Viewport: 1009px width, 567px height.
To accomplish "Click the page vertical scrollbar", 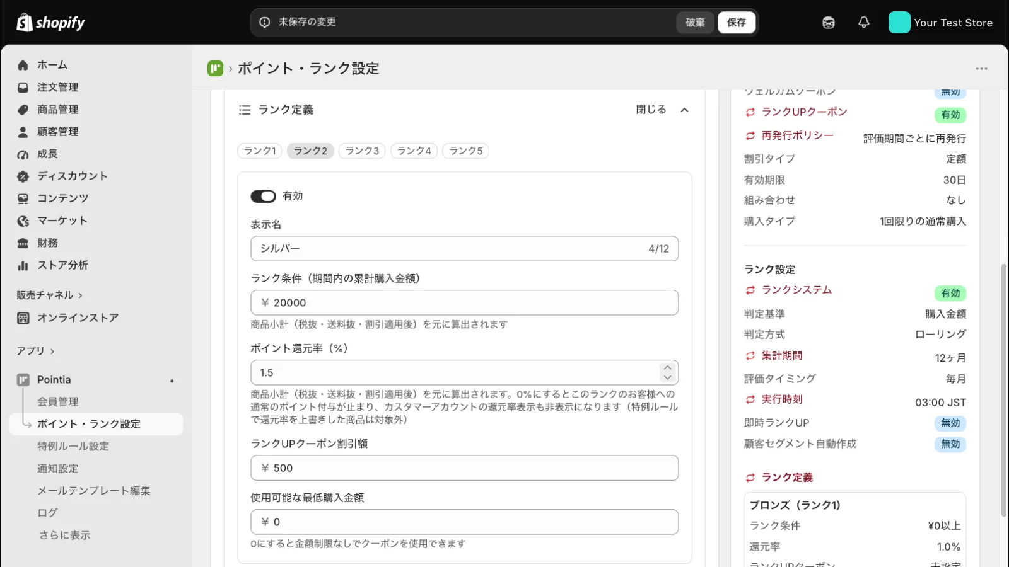I will [1004, 391].
